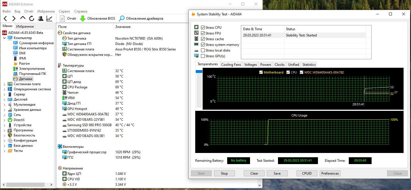Click the Refresh icon in the toolbar
Viewport: 411px width, 190px height.
(32, 19)
